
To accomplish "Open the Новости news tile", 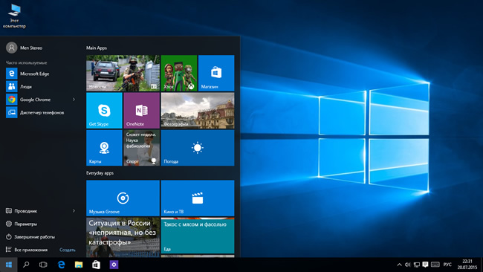I will point(123,73).
